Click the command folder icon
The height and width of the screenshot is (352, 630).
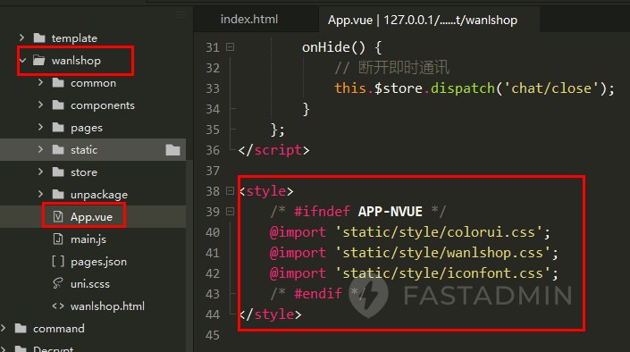[x=21, y=328]
